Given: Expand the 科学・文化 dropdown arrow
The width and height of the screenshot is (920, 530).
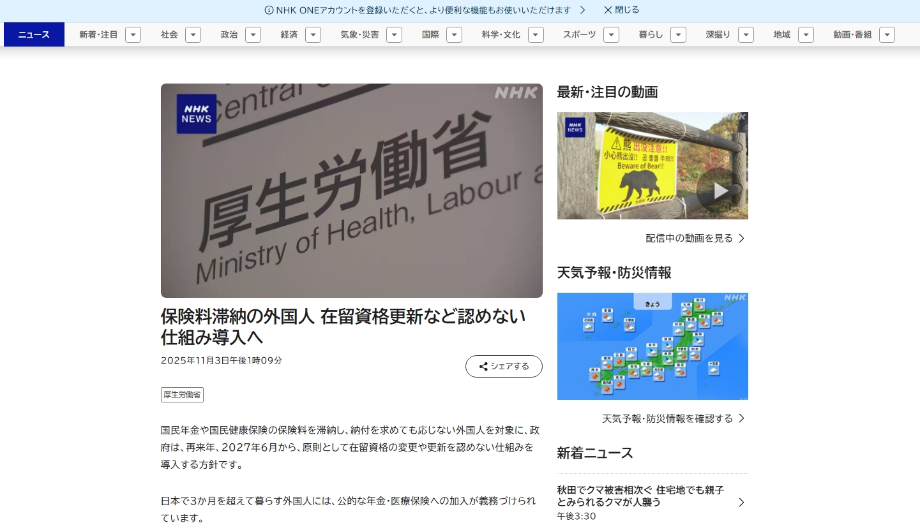Looking at the screenshot, I should [x=536, y=35].
